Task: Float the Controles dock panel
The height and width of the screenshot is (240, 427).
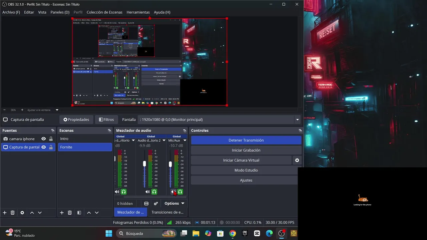Action: click(x=300, y=131)
